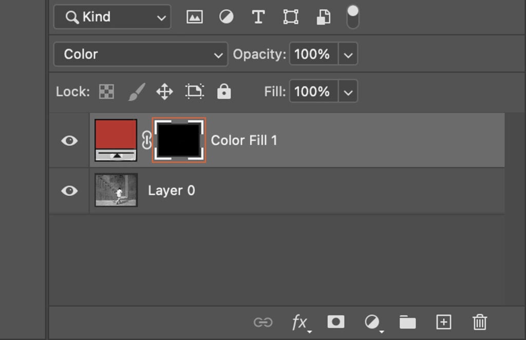Link the selected layers
Viewport: 526px width, 340px height.
click(x=264, y=322)
